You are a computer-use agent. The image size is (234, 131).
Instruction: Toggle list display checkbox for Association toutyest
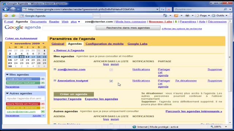point(111,81)
